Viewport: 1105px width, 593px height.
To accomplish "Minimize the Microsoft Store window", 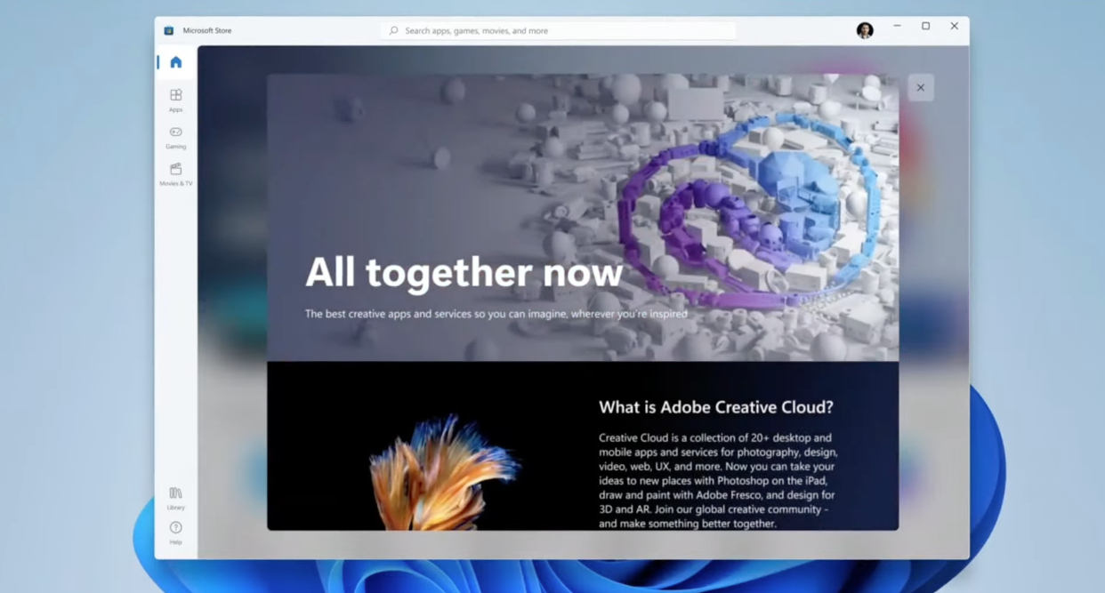I will (x=897, y=27).
